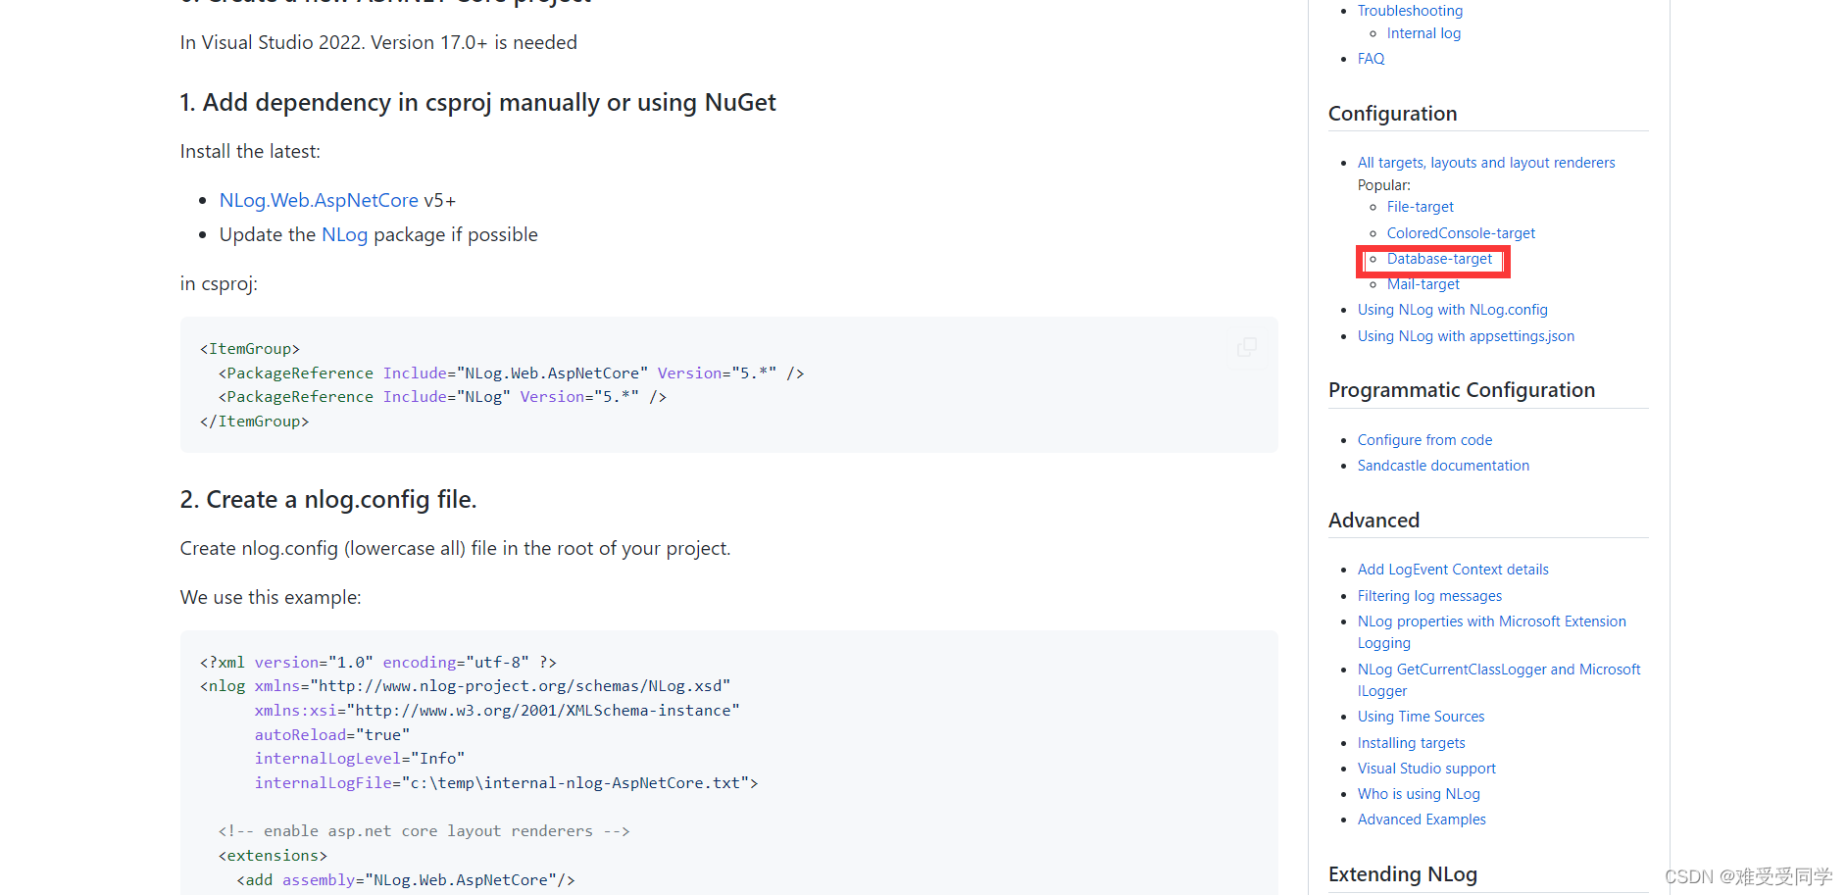This screenshot has width=1847, height=895.
Task: Click the 'enable asp.net core layout renderers' comment
Action: coord(424,831)
